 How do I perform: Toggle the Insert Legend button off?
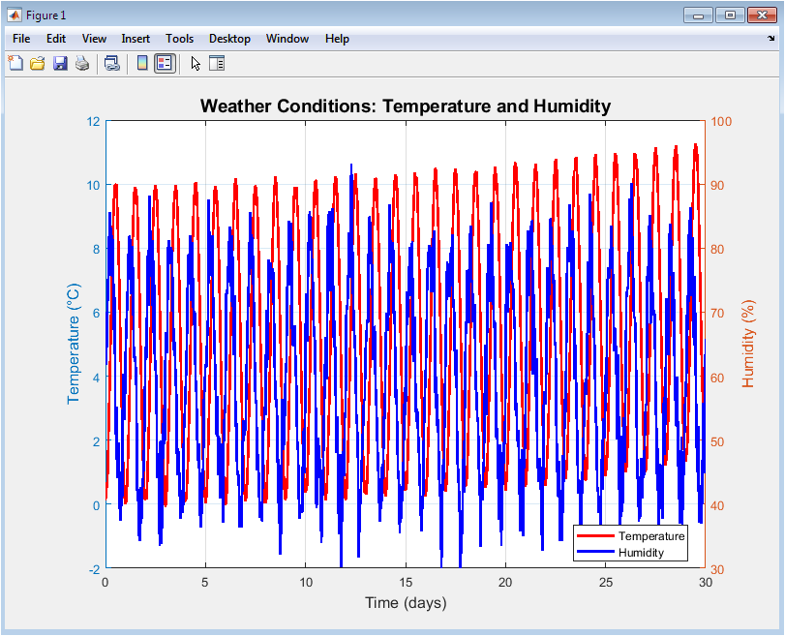click(165, 64)
